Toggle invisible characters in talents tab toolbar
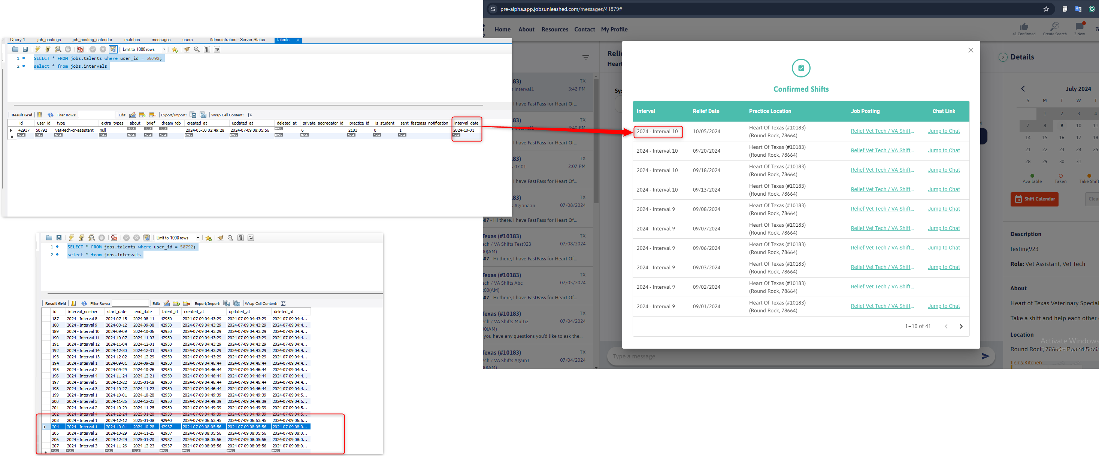1099x456 pixels. [x=207, y=49]
